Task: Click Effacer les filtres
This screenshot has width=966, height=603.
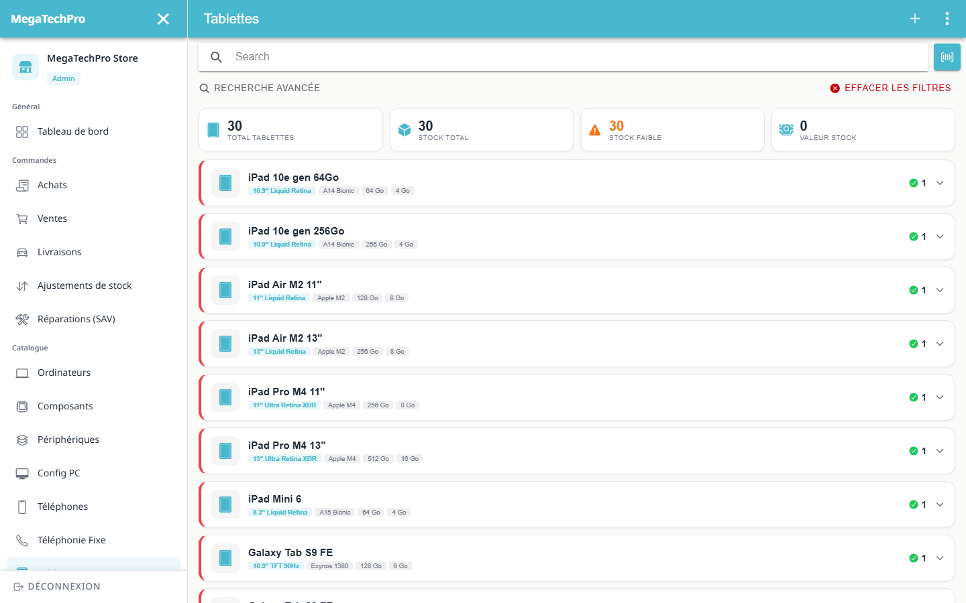Action: (890, 88)
